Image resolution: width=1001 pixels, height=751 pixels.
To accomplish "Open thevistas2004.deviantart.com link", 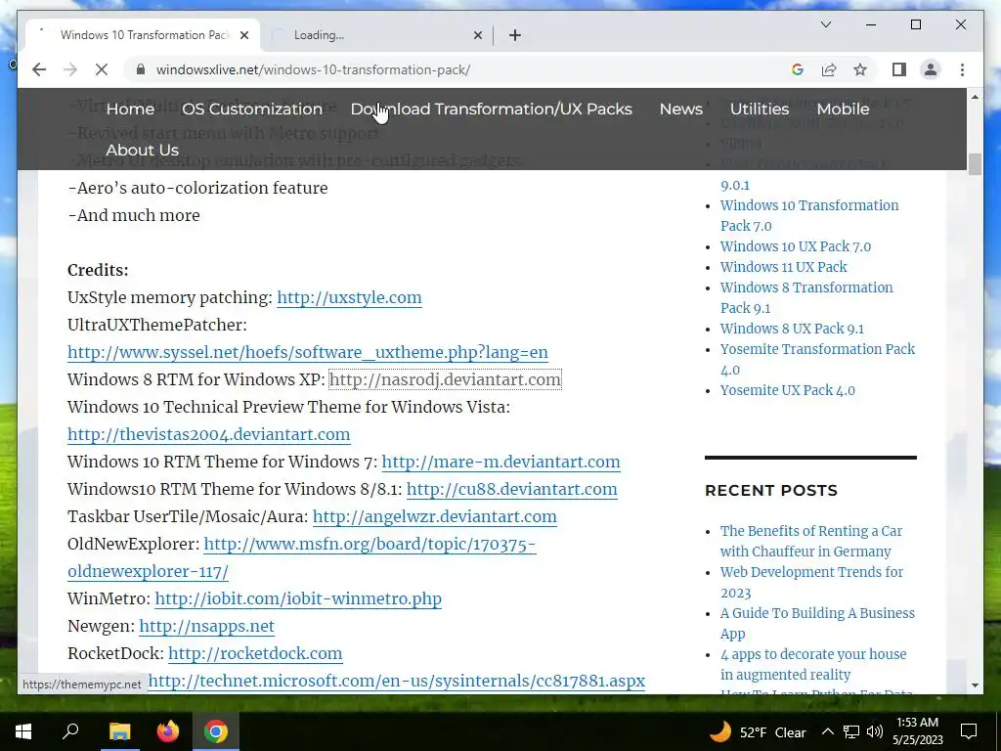I will click(209, 434).
